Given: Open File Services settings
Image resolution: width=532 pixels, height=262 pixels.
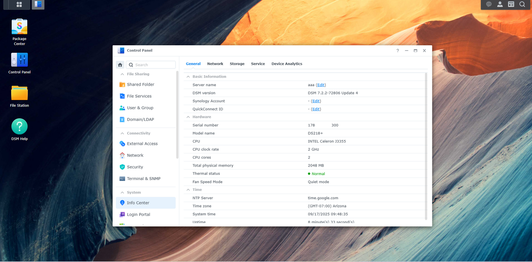Looking at the screenshot, I should coord(146,96).
